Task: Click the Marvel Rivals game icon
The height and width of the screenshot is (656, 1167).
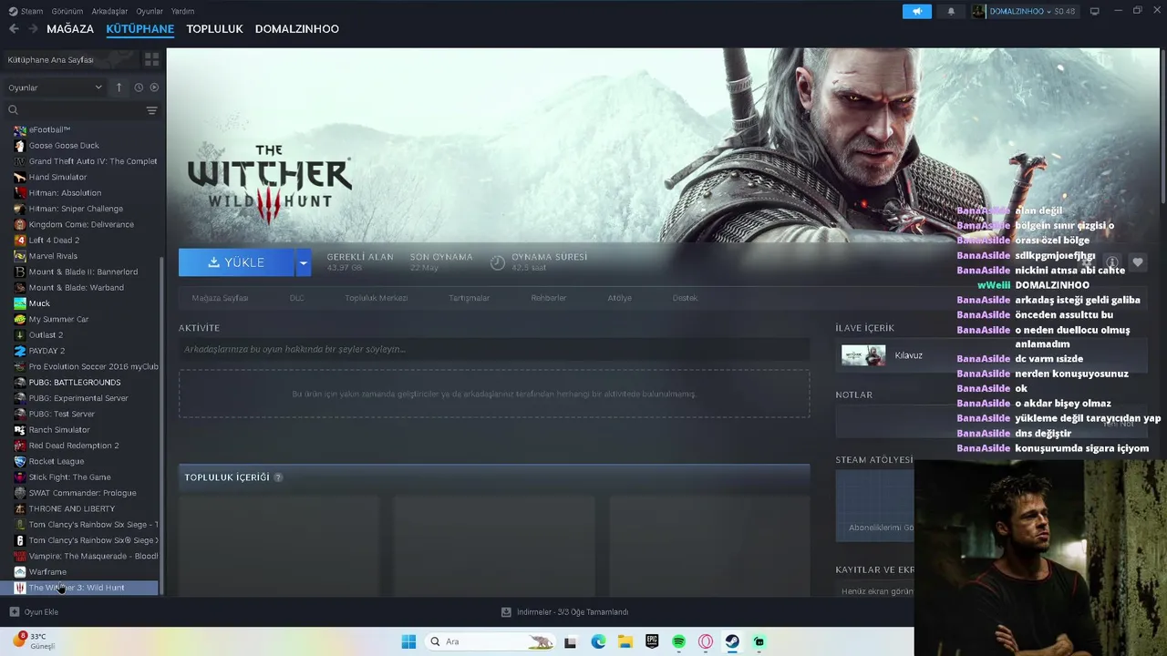Action: tap(20, 256)
